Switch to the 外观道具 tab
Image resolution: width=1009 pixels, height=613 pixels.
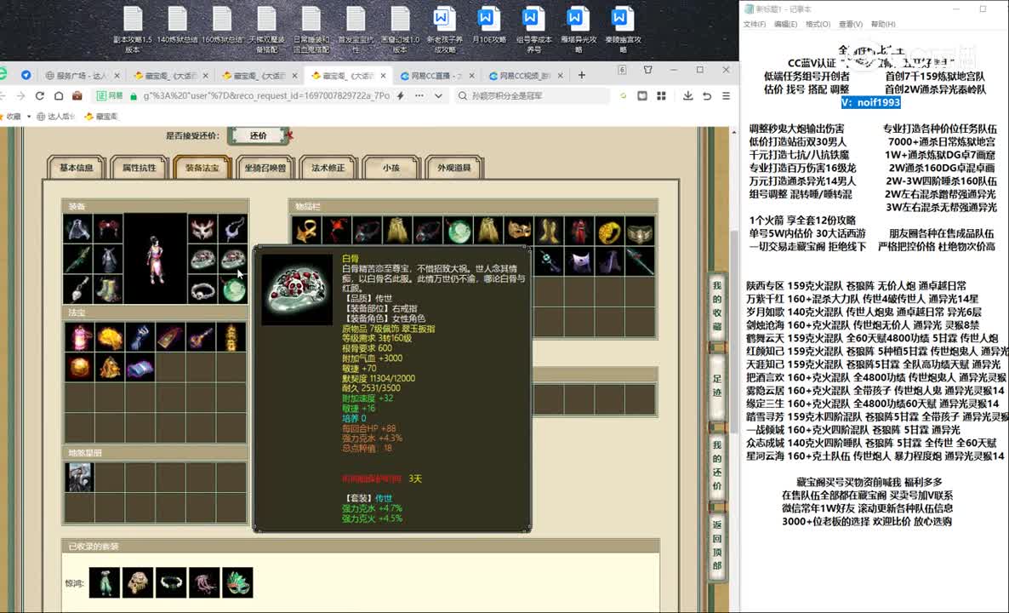(x=454, y=168)
